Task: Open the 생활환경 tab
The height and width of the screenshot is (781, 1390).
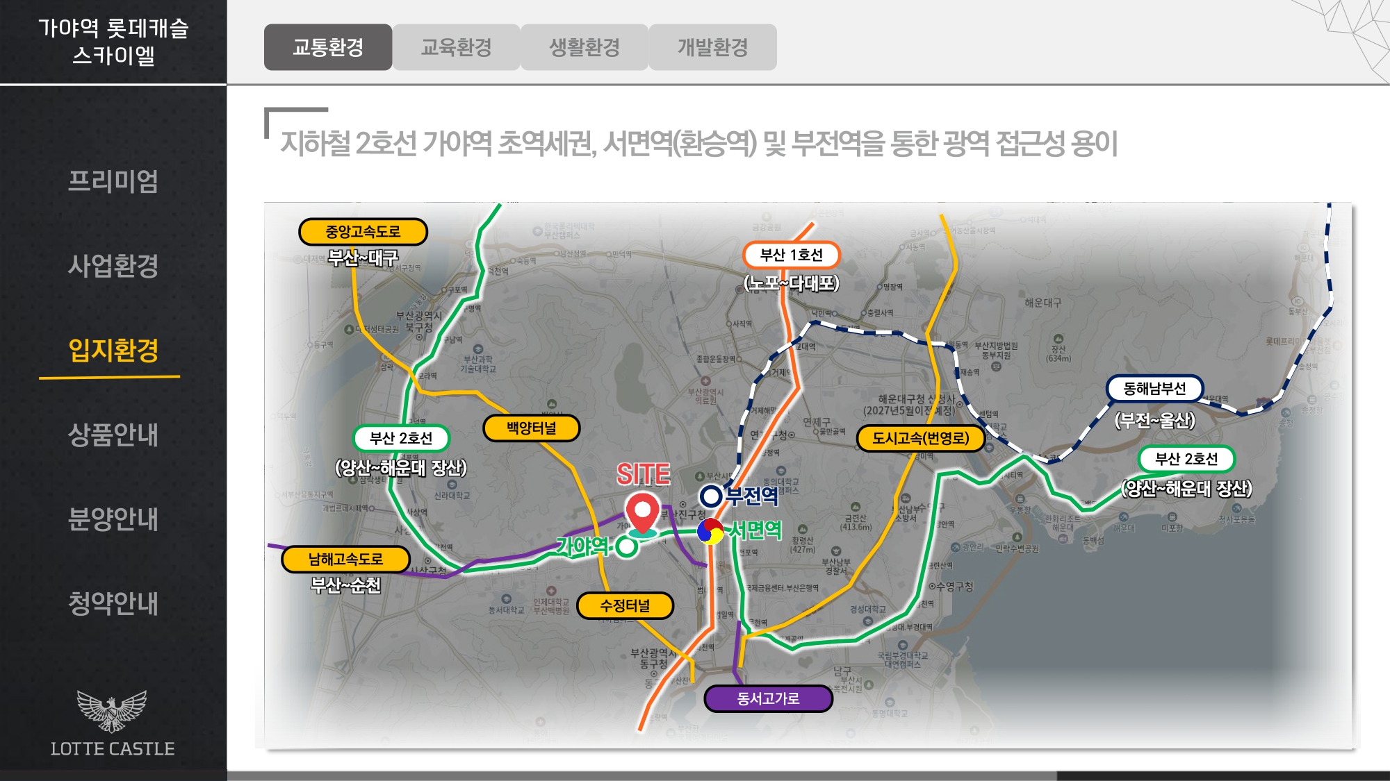Action: (x=584, y=47)
